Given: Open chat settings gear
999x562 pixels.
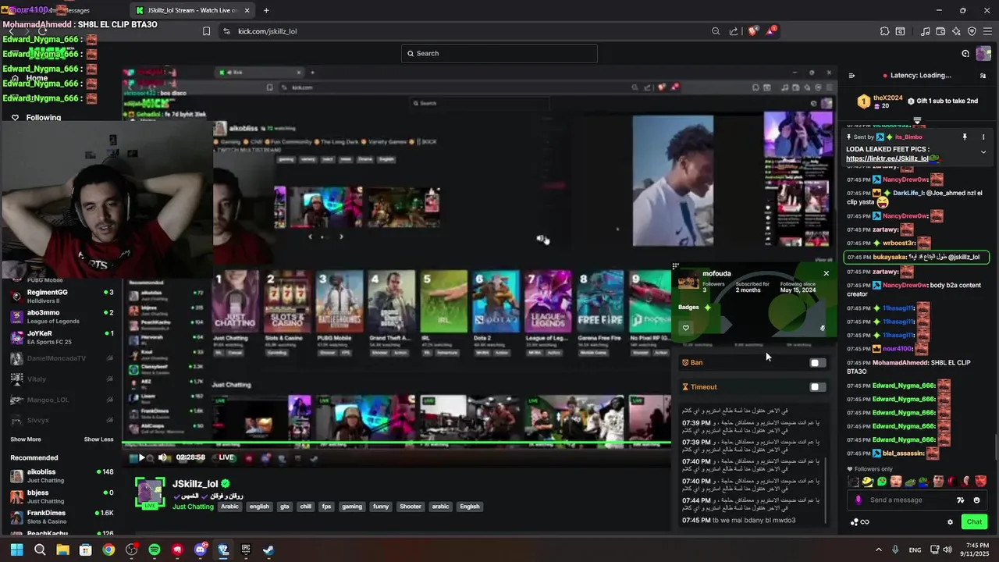Looking at the screenshot, I should click(x=950, y=522).
